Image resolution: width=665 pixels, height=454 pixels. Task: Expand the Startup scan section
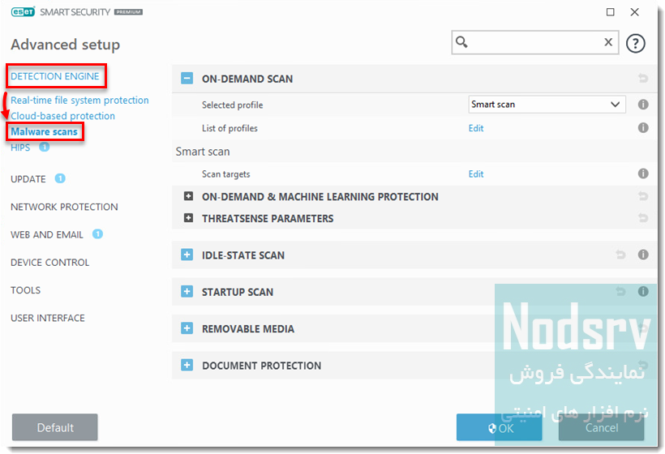click(187, 291)
